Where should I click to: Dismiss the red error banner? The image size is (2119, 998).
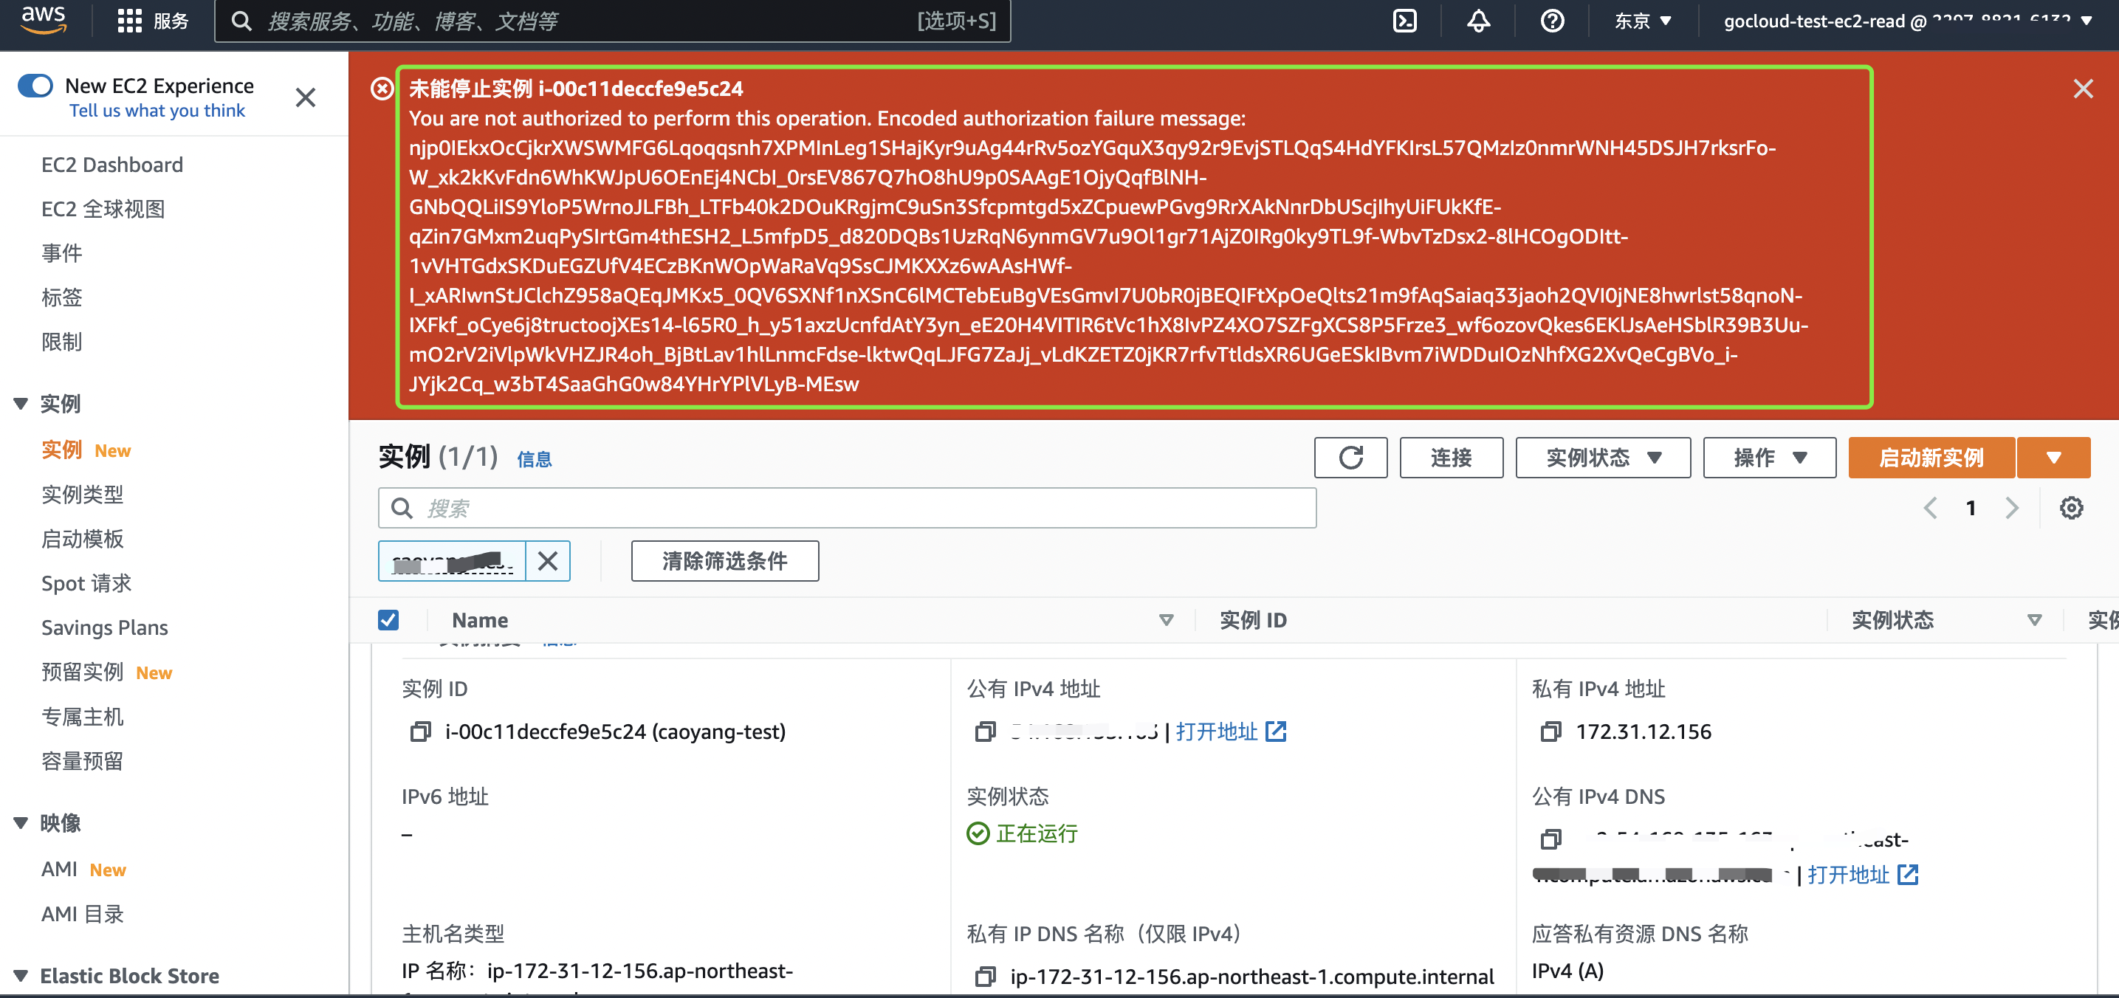(x=2083, y=89)
